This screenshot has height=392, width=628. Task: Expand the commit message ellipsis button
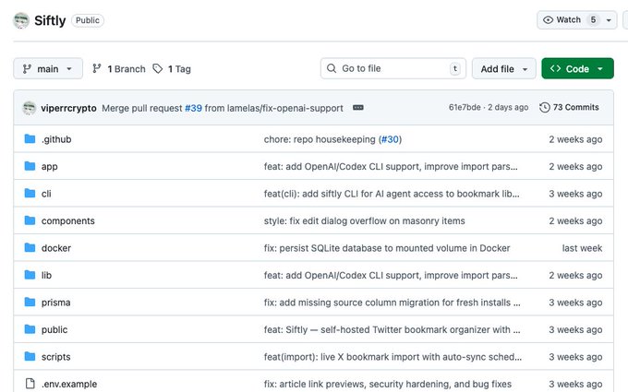click(358, 108)
